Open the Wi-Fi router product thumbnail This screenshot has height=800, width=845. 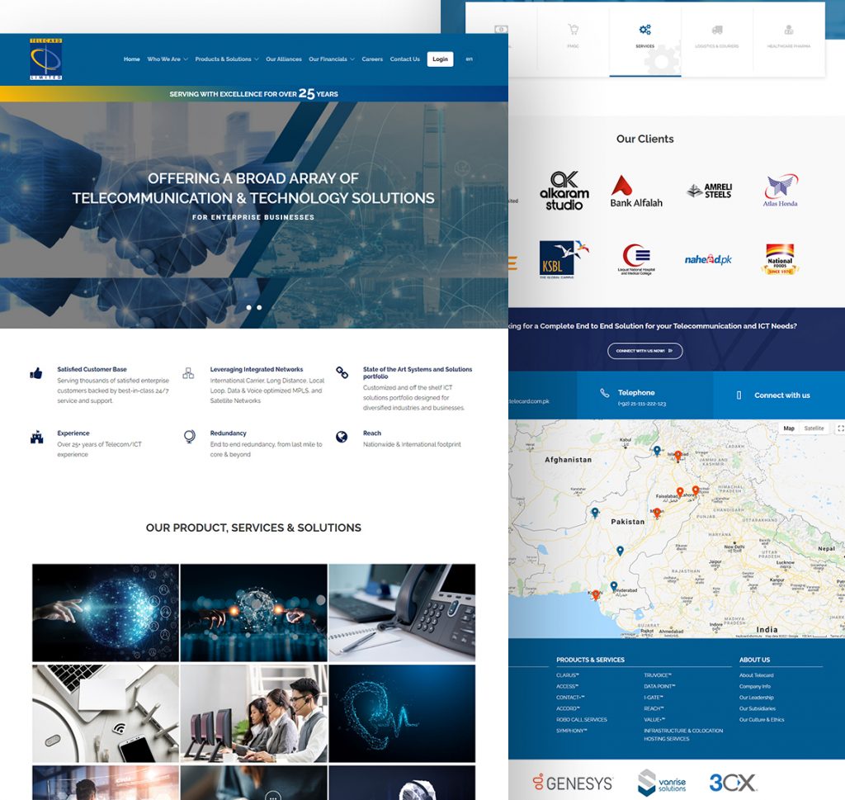pos(106,713)
